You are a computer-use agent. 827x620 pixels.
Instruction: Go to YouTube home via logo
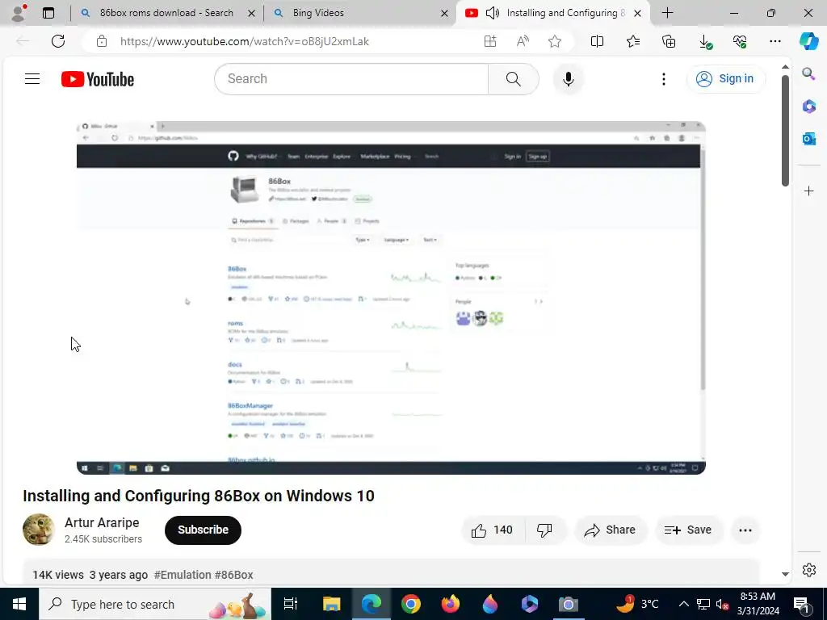(98, 79)
